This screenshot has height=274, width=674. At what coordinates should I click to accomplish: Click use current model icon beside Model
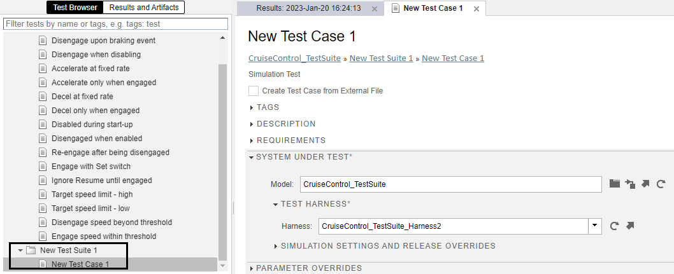coord(630,184)
